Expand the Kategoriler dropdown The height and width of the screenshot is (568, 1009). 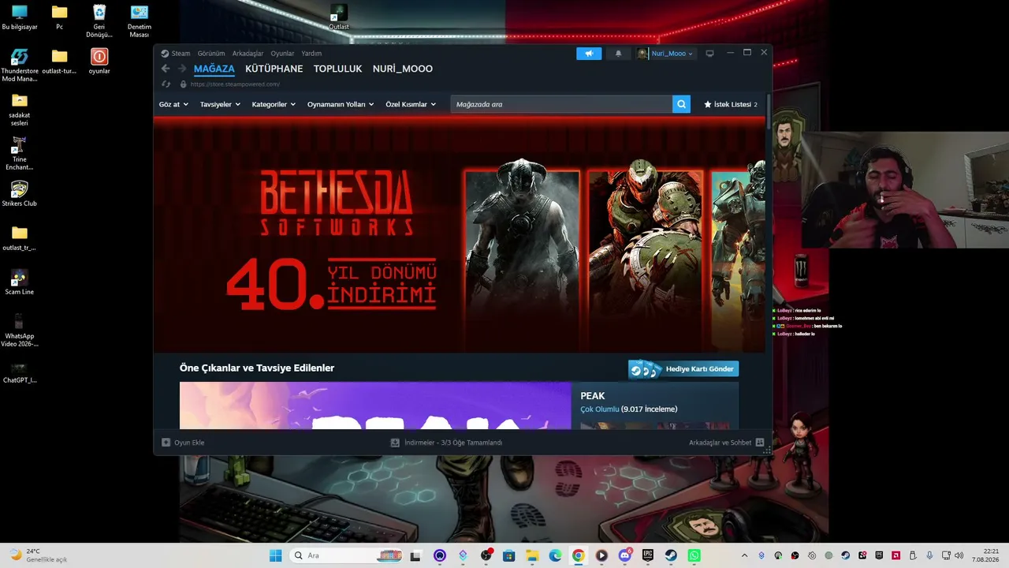[x=274, y=104]
